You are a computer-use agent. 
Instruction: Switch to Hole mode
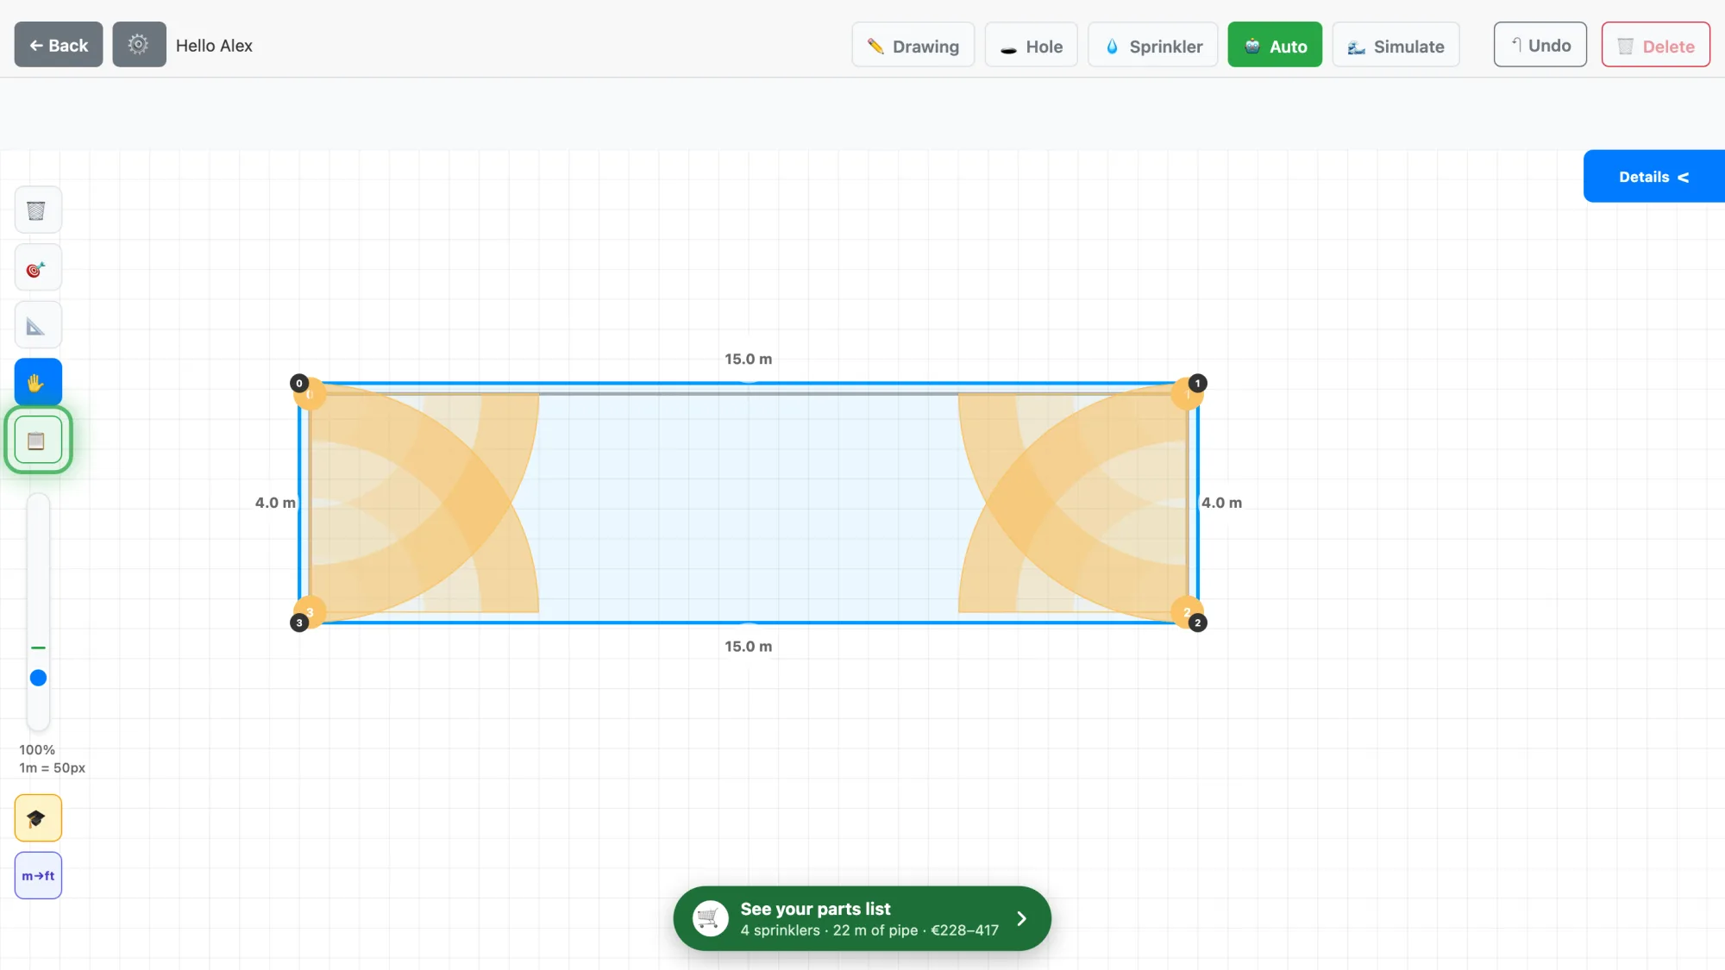click(1032, 46)
